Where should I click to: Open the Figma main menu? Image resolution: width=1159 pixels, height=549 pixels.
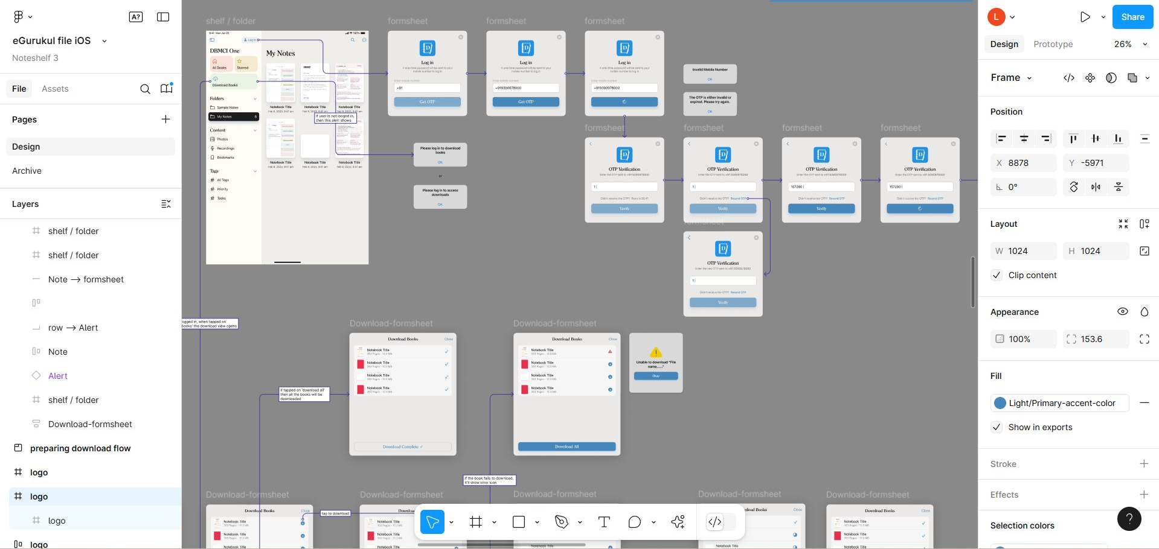(22, 17)
